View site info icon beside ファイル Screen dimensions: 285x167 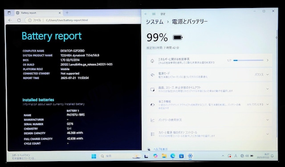30,20
